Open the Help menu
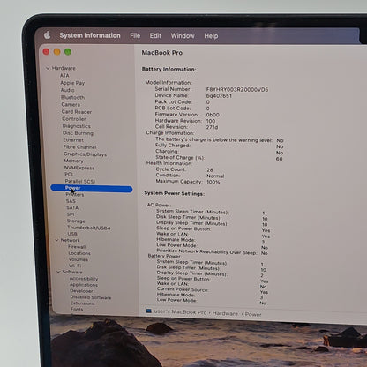Screen dimensions: 367x367 [x=211, y=36]
